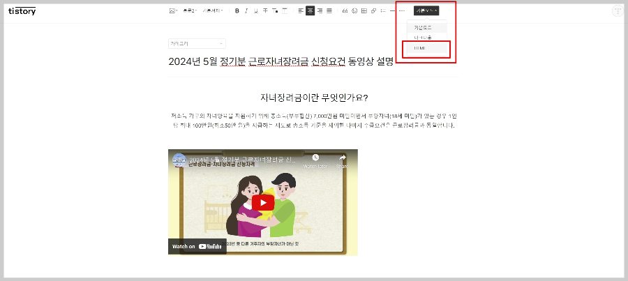The image size is (628, 281).
Task: Toggle italic formatting
Action: tap(246, 11)
